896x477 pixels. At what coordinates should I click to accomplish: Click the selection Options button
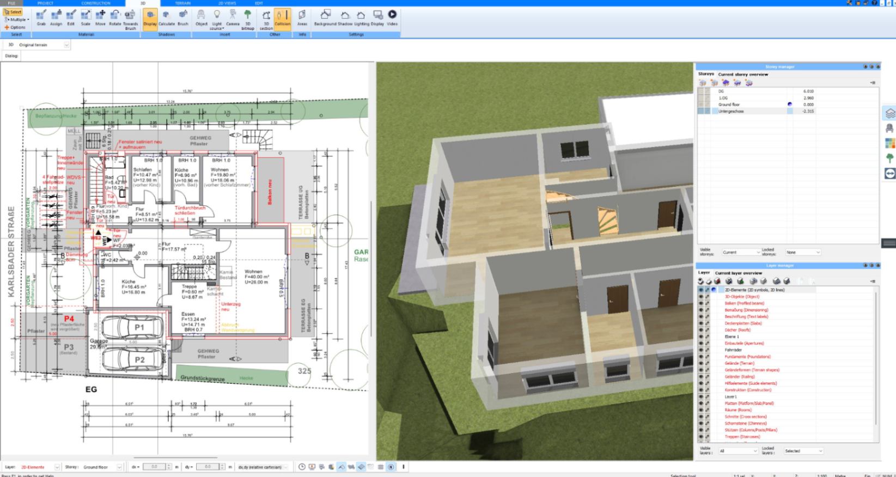15,27
